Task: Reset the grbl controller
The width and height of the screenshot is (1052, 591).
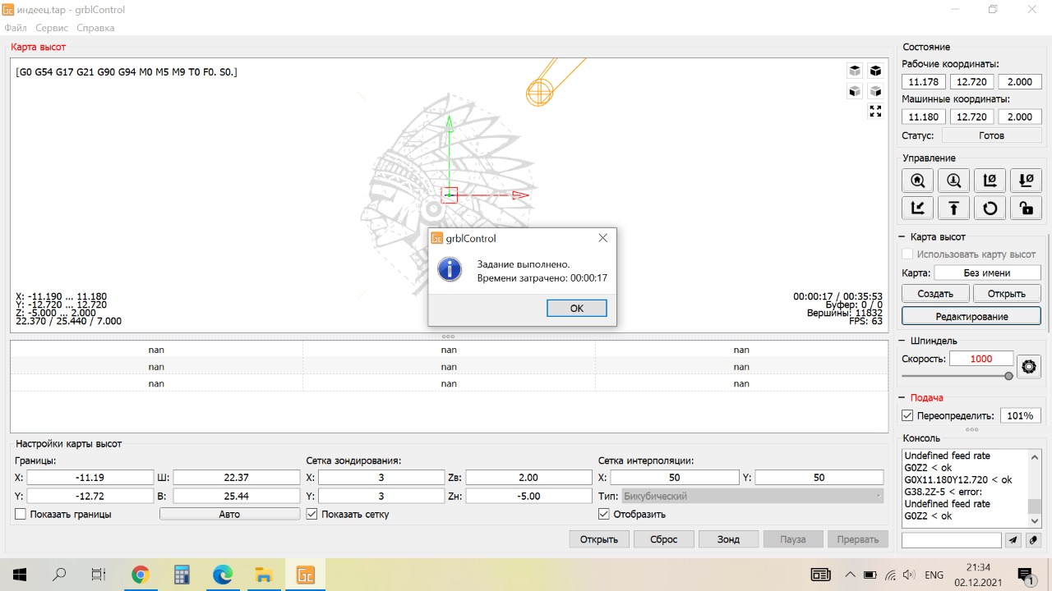Action: (990, 208)
